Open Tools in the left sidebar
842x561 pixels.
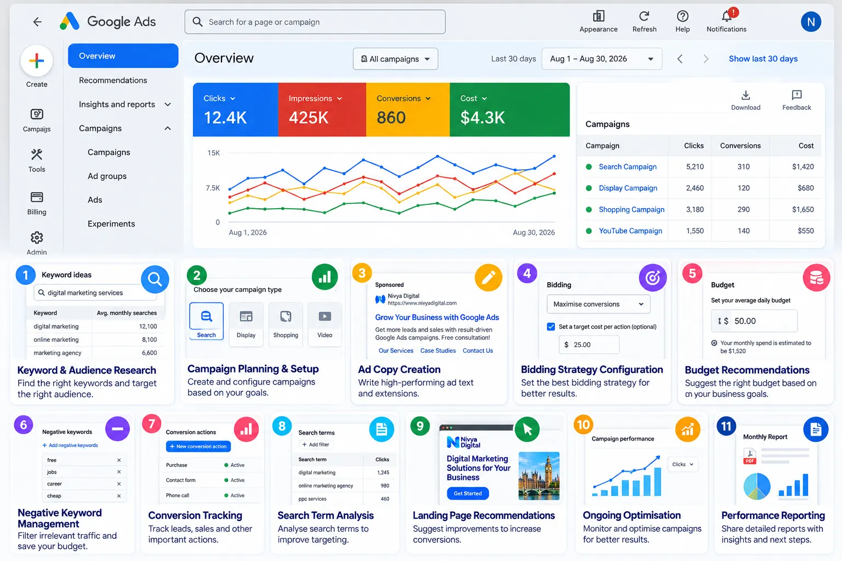[37, 161]
